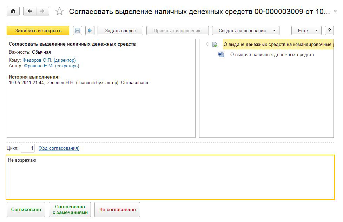The image size is (343, 222).
Task: Click the history line Зеленец Н.В. Согласовано
Action: 79,83
